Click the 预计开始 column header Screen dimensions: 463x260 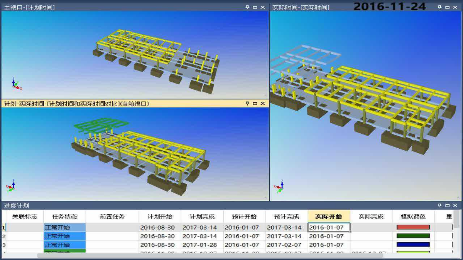click(x=244, y=216)
